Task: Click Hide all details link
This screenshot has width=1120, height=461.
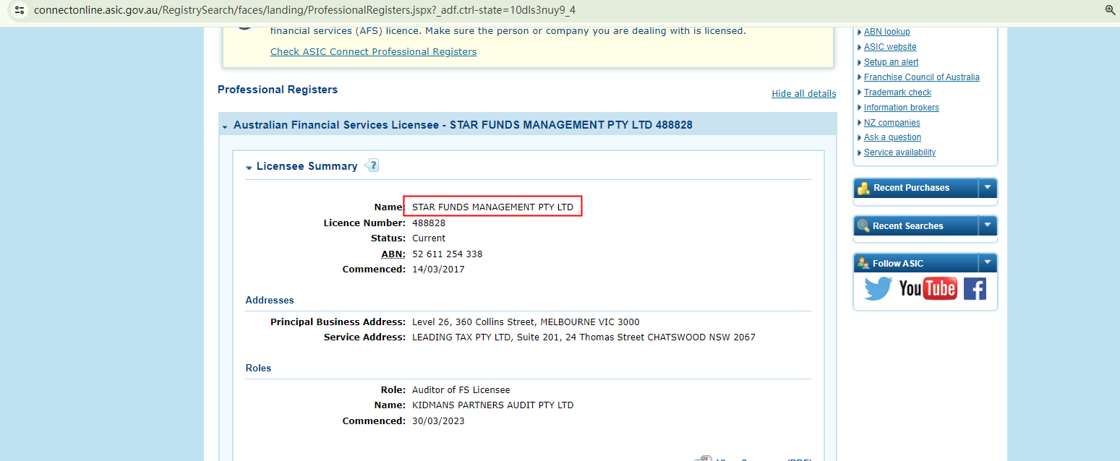Action: coord(804,94)
